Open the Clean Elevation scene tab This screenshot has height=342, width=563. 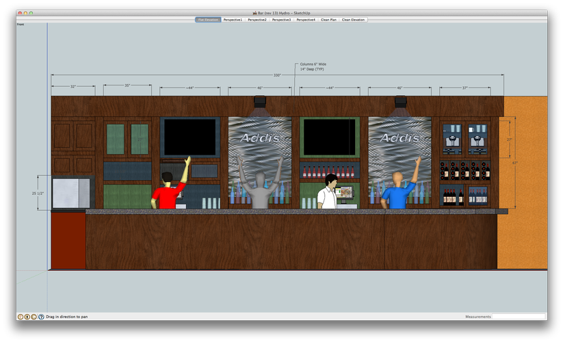pos(353,20)
